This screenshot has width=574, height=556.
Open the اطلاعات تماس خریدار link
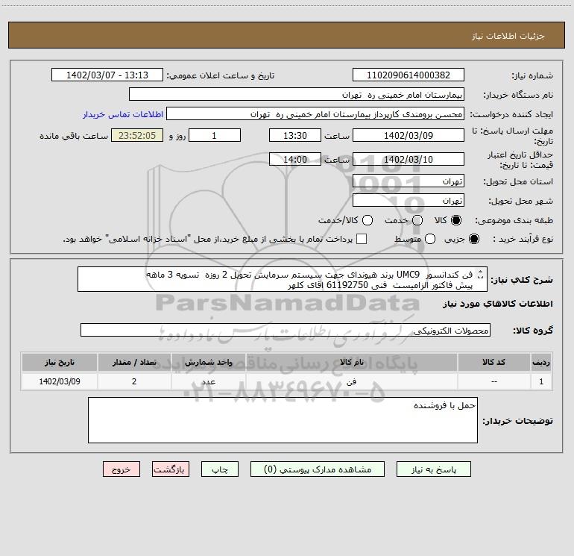[123, 114]
